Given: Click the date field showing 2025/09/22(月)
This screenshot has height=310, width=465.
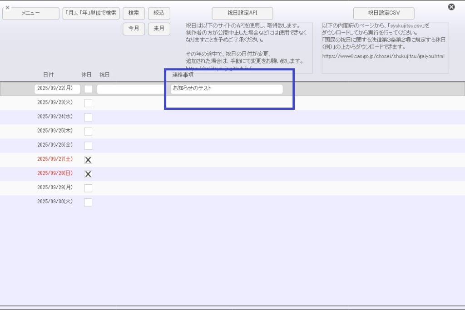Looking at the screenshot, I should tap(57, 89).
